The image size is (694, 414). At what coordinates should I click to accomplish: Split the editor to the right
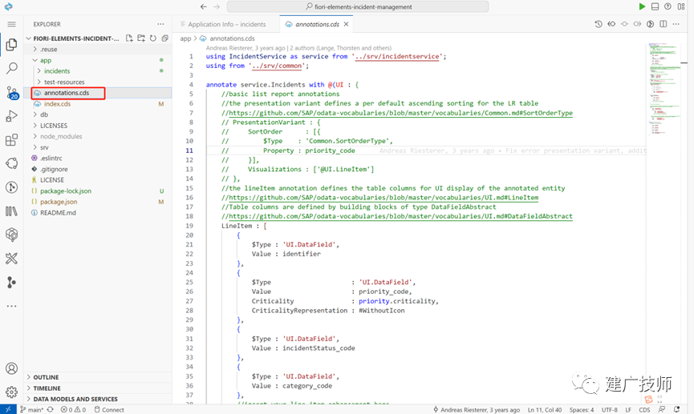coord(663,24)
